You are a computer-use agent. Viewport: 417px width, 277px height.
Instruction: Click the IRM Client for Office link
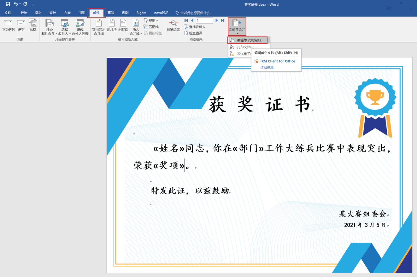tap(278, 61)
